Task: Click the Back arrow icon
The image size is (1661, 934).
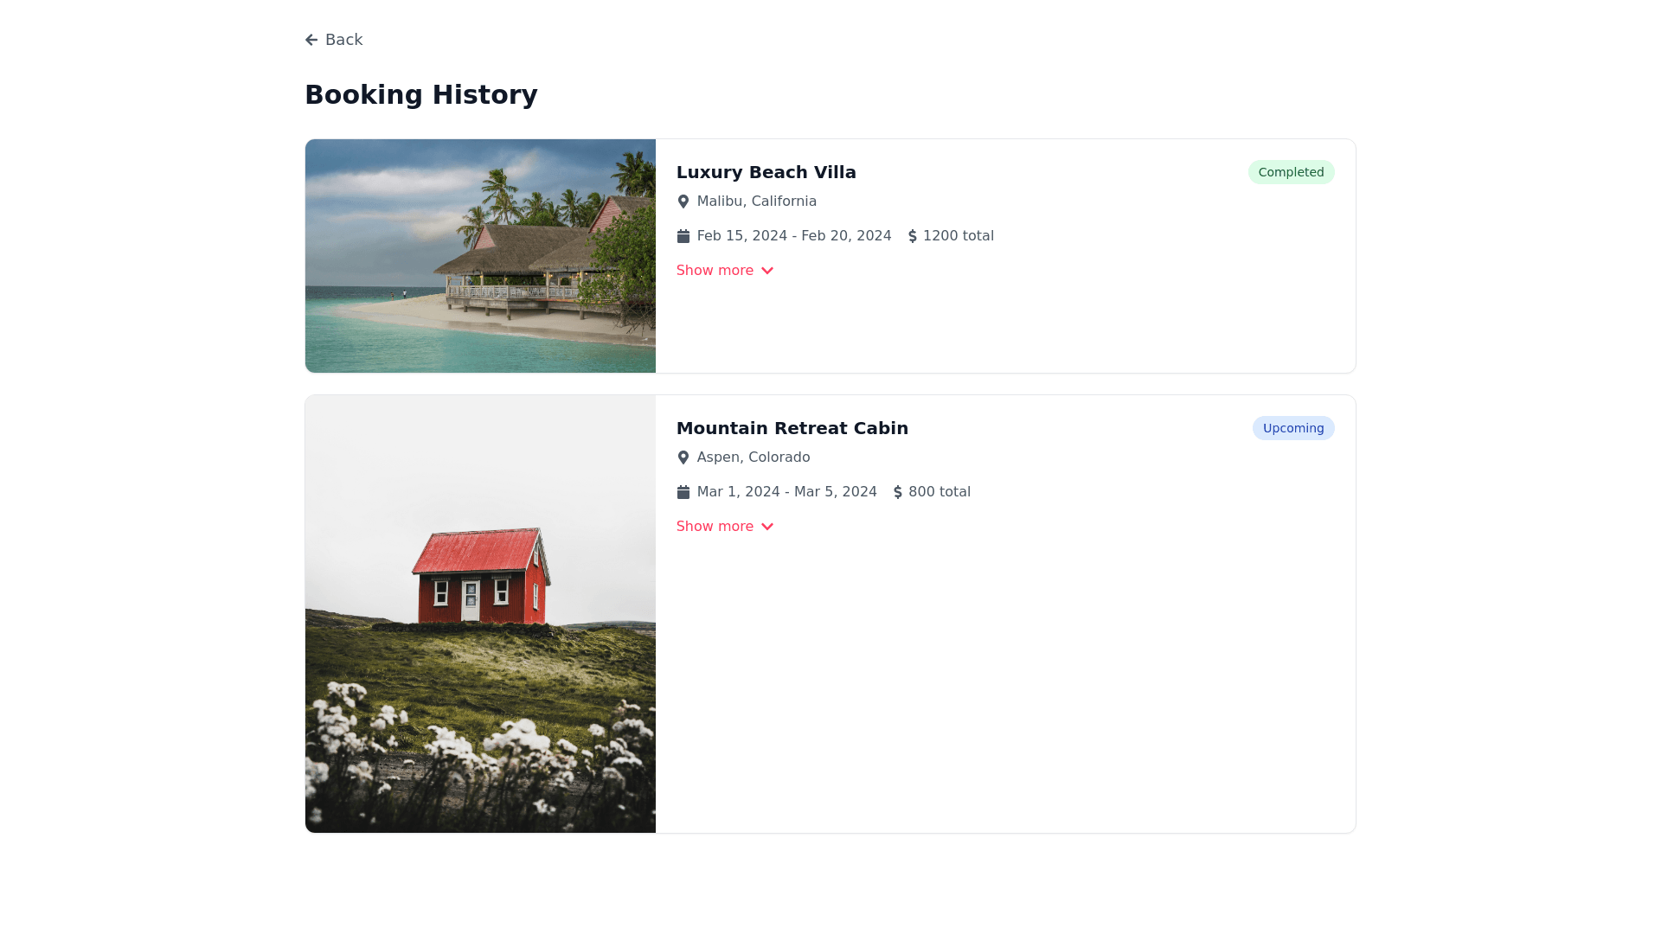Action: 311,40
